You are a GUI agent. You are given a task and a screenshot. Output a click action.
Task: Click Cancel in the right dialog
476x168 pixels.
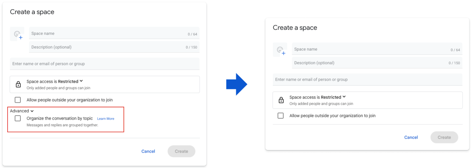point(411,137)
